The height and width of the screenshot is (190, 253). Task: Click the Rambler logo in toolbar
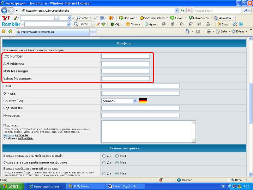11,24
